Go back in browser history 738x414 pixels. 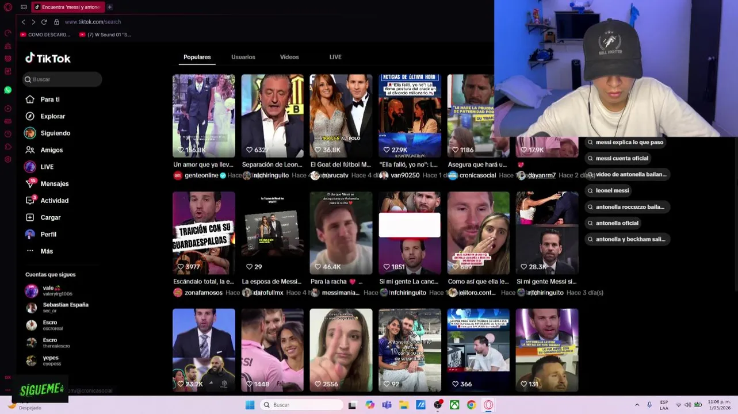[x=23, y=22]
